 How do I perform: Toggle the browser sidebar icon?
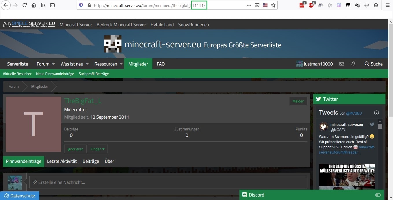pos(52,5)
